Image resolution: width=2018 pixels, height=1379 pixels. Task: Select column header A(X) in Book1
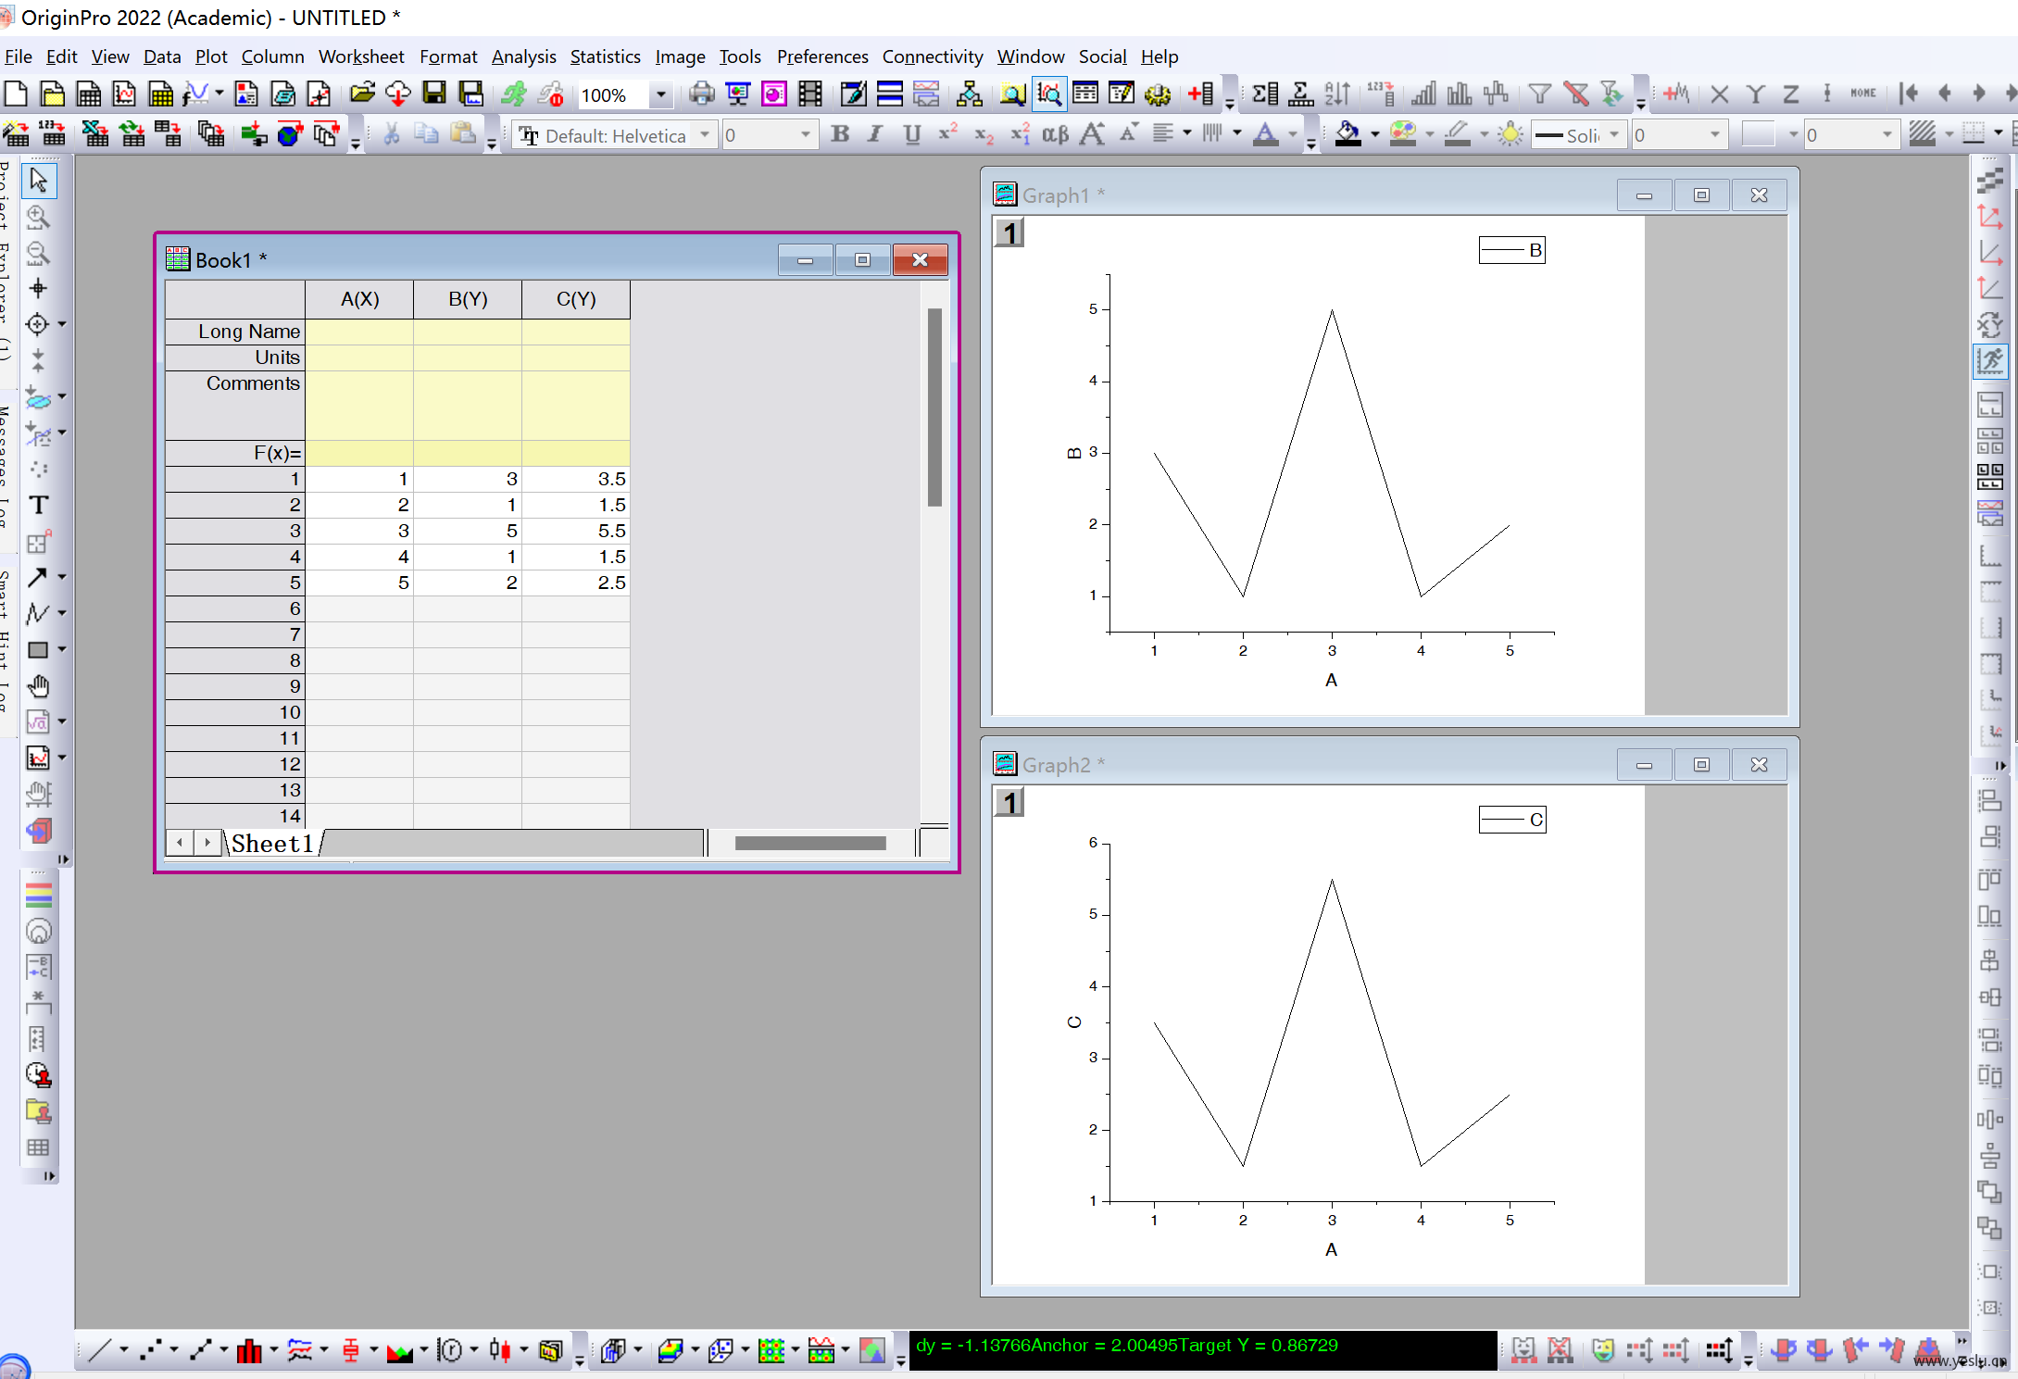(x=359, y=299)
